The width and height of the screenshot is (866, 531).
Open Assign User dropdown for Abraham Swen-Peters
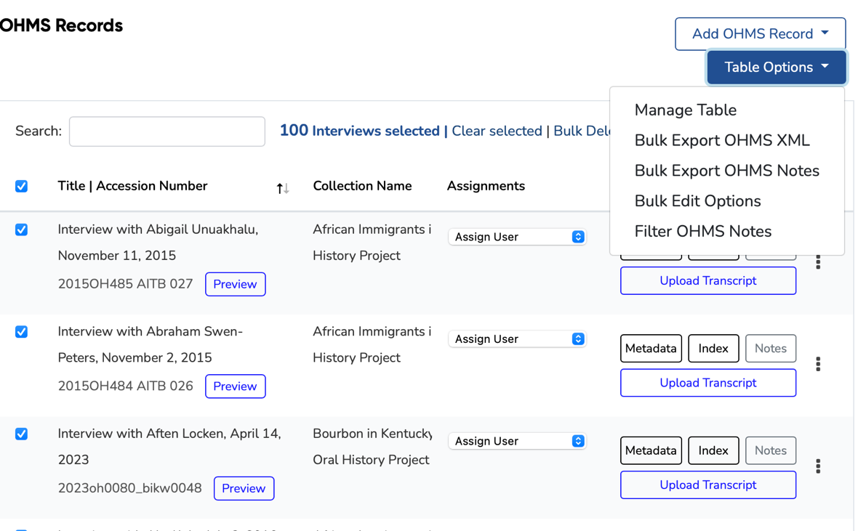517,339
